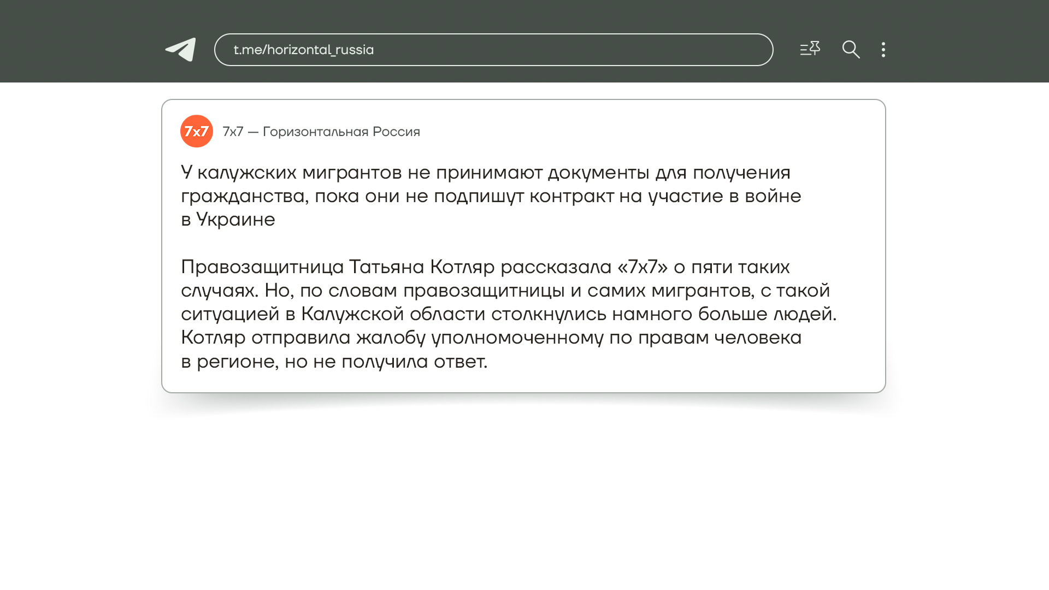This screenshot has height=590, width=1049.
Task: Click the «7x7» mention in the post body
Action: 643,267
